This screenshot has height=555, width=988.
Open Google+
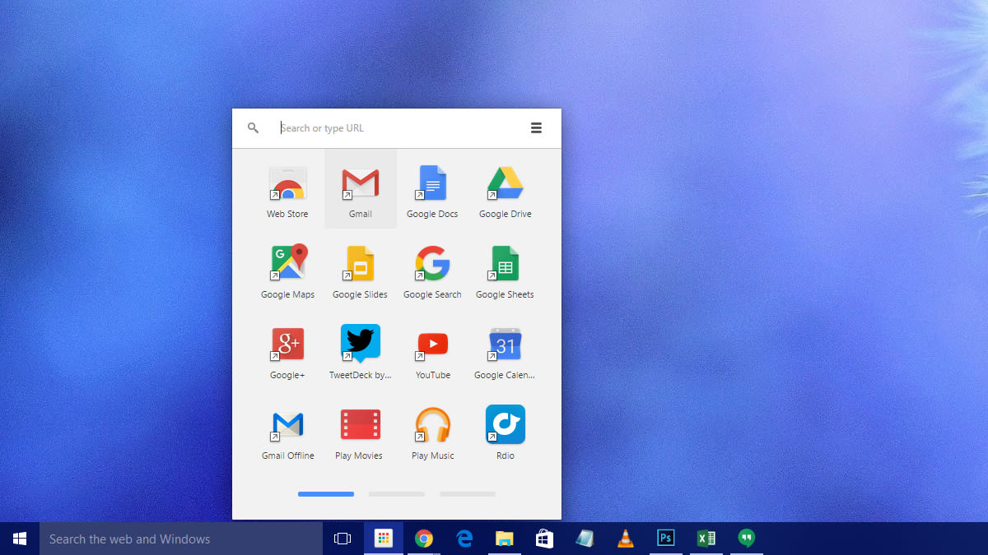point(287,344)
